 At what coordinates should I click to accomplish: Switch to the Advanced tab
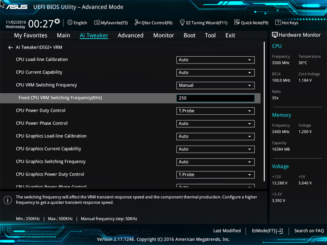point(130,35)
